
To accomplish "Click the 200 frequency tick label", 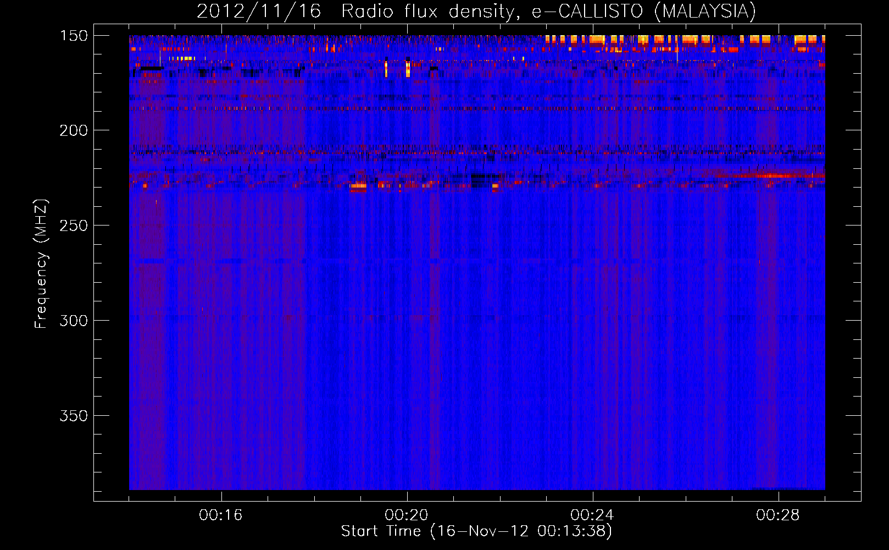I will coord(74,130).
